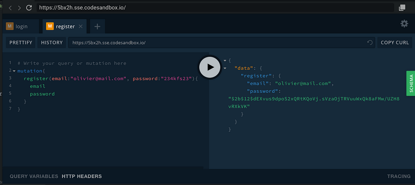Run the mutation with the play button

tap(210, 67)
